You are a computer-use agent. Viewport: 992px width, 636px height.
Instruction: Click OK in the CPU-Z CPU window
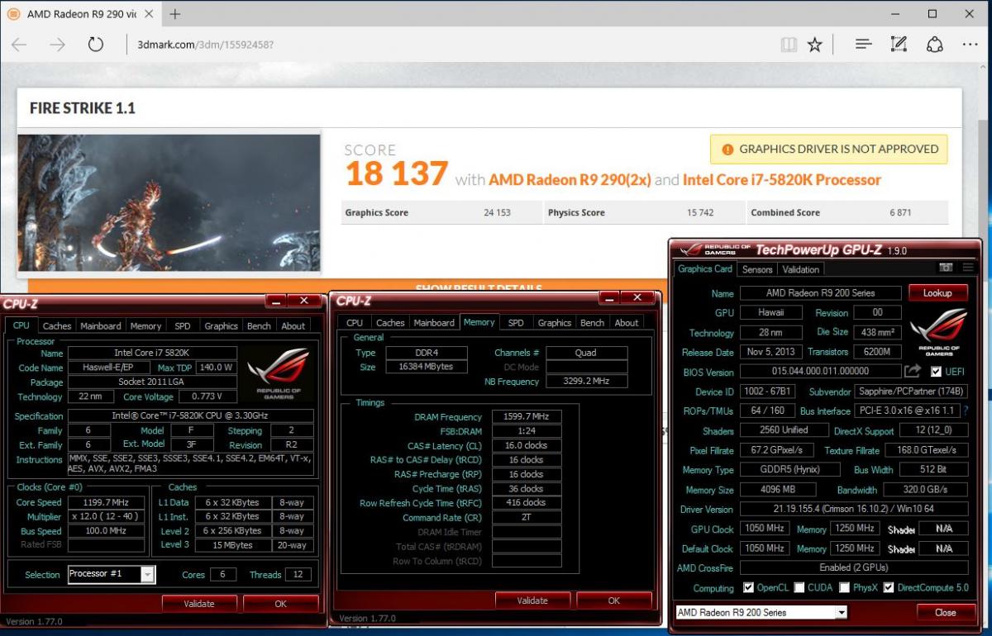(280, 604)
